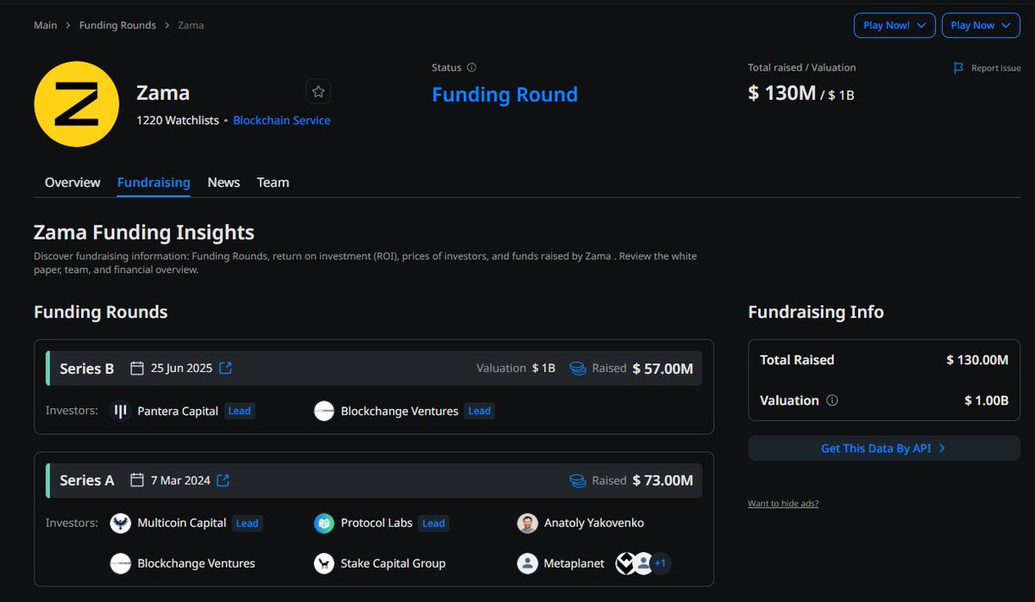Open Series B external source link icon
Image resolution: width=1035 pixels, height=602 pixels.
point(225,368)
